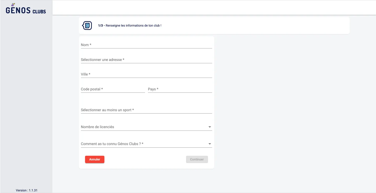Click the Sélectionner une adresse field
Viewport: 376px width, 193px height.
(146, 60)
